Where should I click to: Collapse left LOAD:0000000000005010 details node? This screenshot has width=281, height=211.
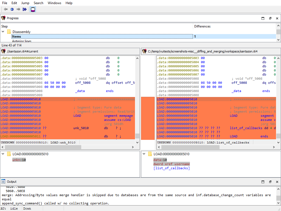pos(3,154)
